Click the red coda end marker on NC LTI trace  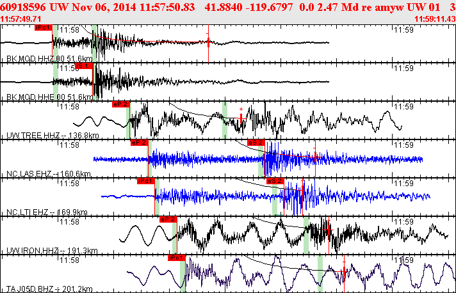click(x=303, y=190)
